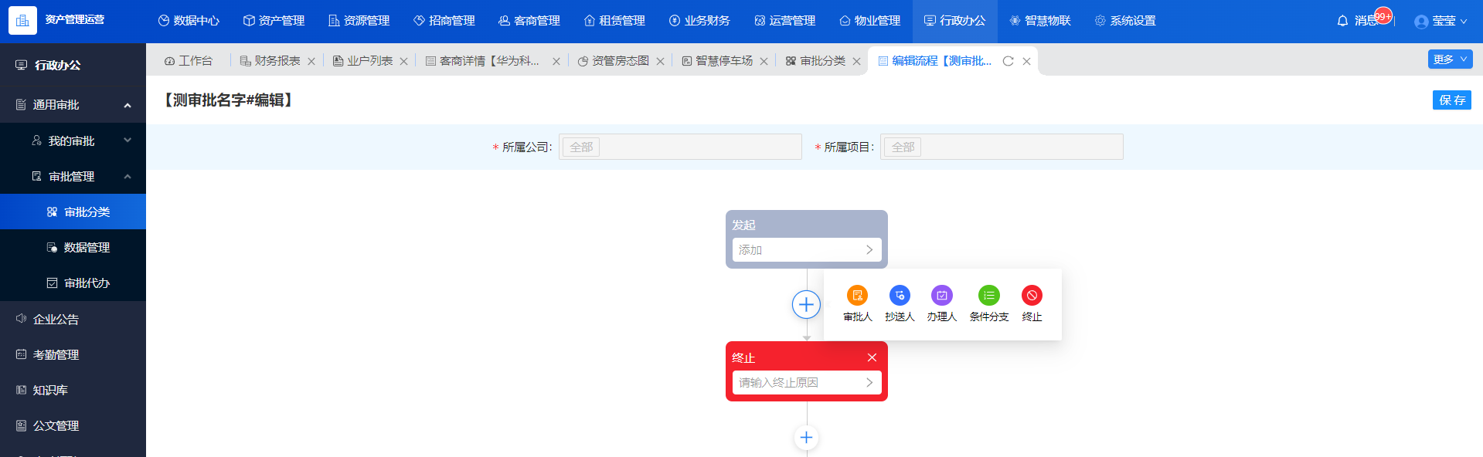Add a handler node (办理人)
This screenshot has width=1483, height=457.
pos(941,304)
